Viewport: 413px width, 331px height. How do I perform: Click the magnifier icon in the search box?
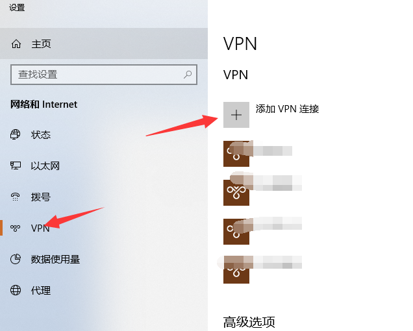pos(188,75)
